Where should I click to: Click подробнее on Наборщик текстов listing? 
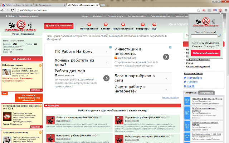tap(36, 90)
